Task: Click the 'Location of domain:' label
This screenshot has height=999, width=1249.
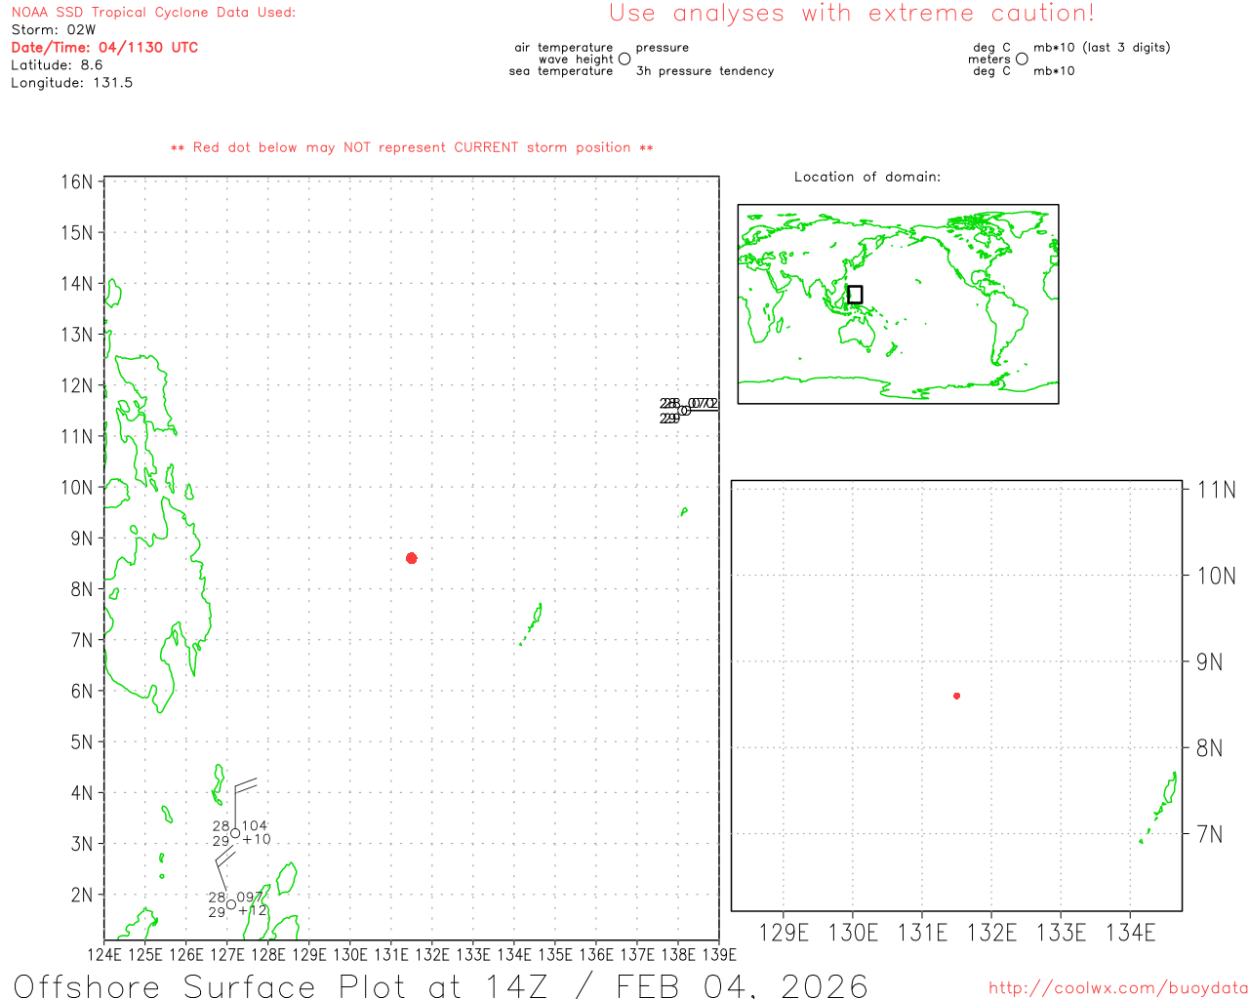Action: click(867, 177)
